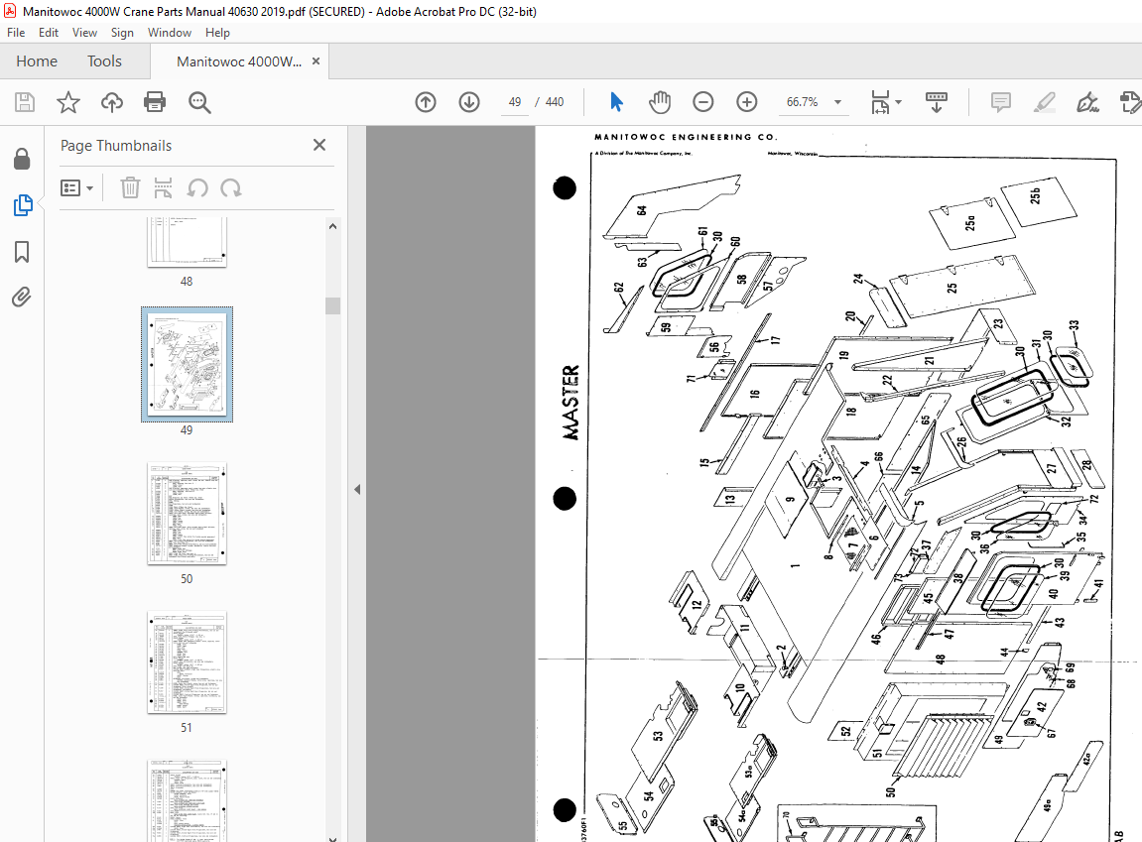The height and width of the screenshot is (842, 1142).
Task: Delete selected page with trash icon
Action: coord(130,187)
